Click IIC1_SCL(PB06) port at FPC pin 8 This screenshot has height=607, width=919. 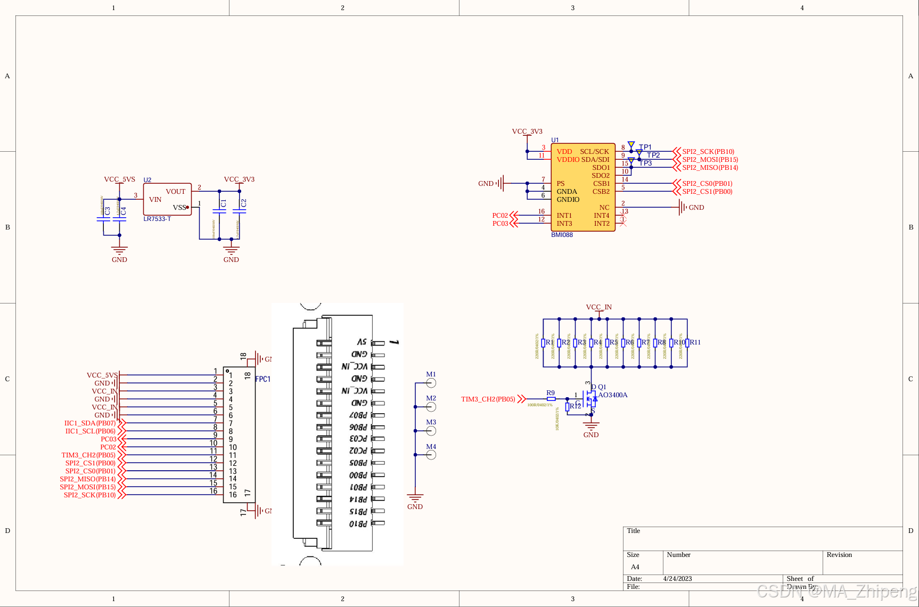(x=95, y=431)
